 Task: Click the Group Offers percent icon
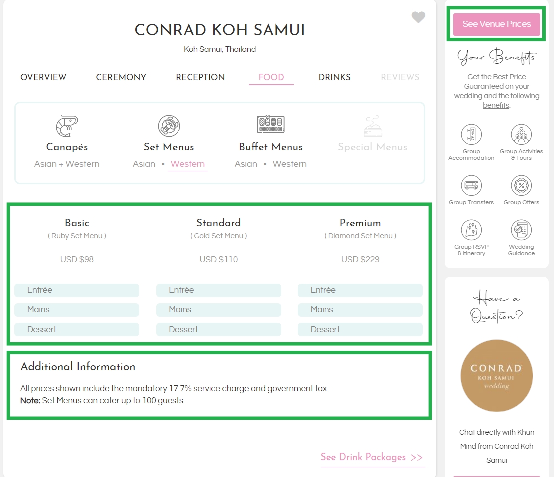coord(521,185)
